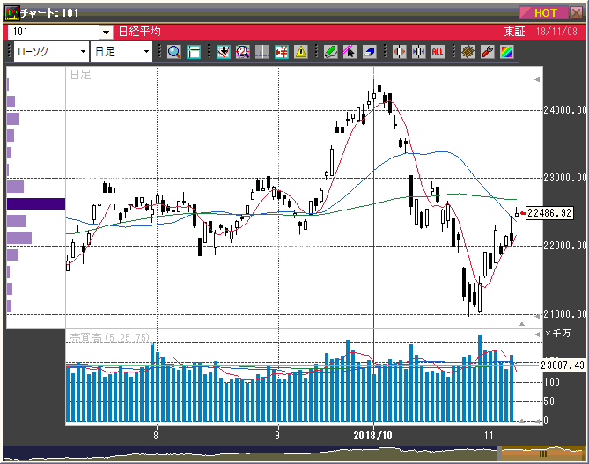
Task: Click the 22486.92 current price label
Action: point(549,212)
